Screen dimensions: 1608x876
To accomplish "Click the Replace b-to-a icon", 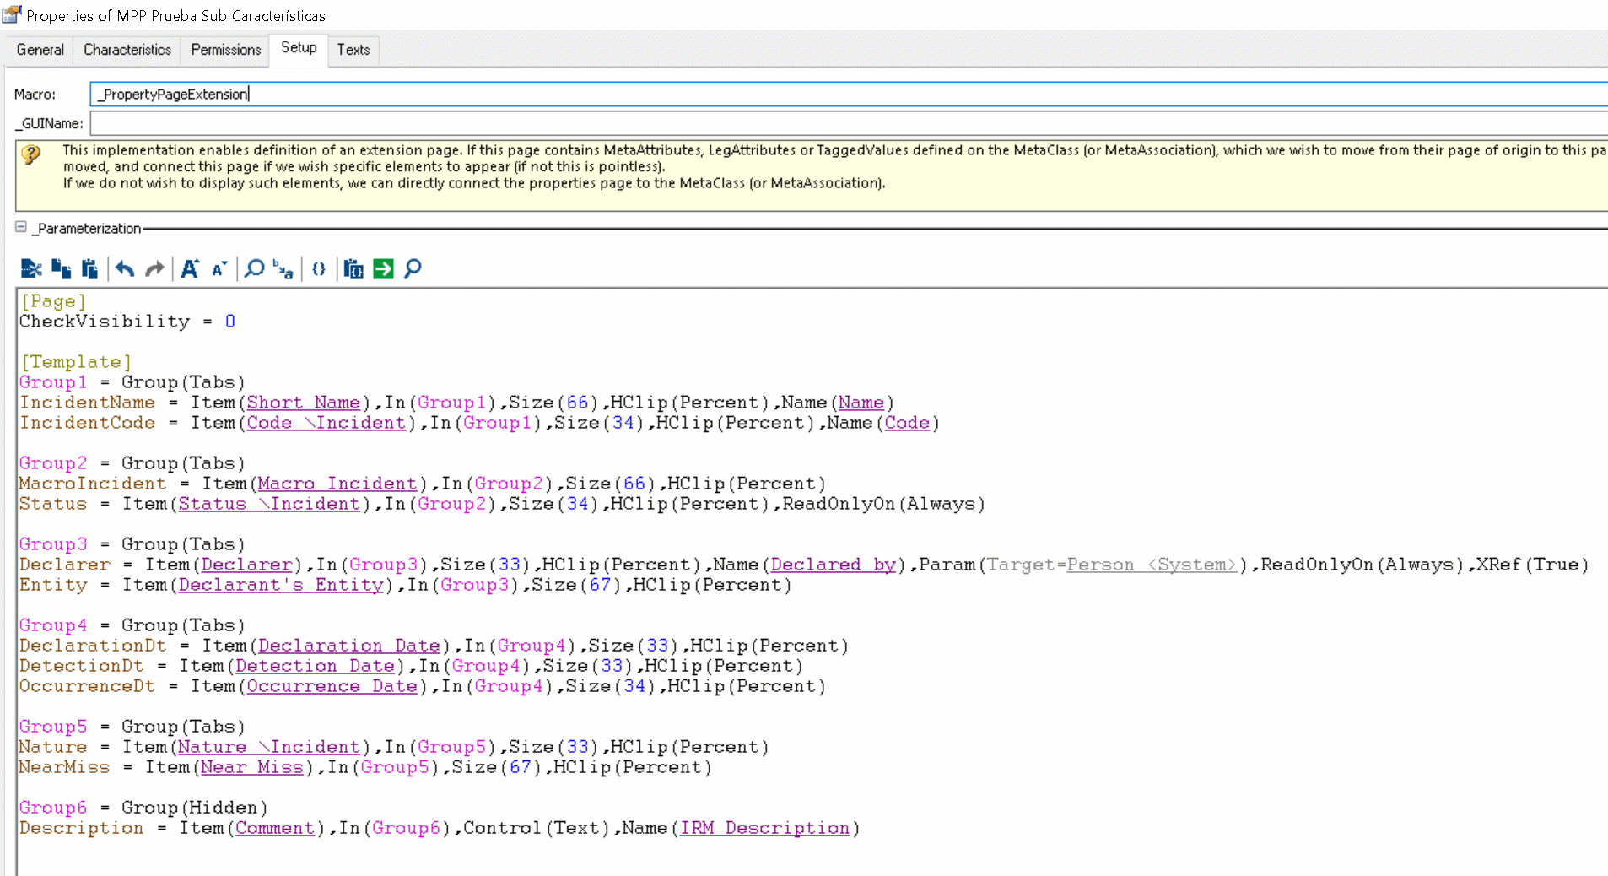I will point(283,269).
